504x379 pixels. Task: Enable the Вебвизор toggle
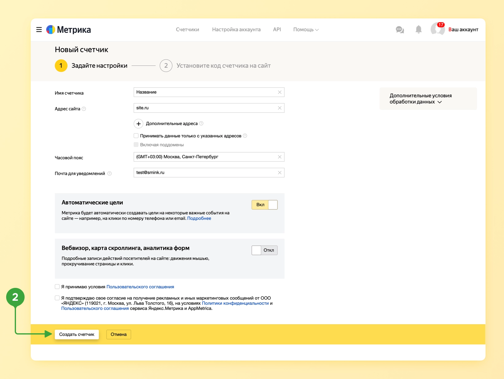[265, 250]
